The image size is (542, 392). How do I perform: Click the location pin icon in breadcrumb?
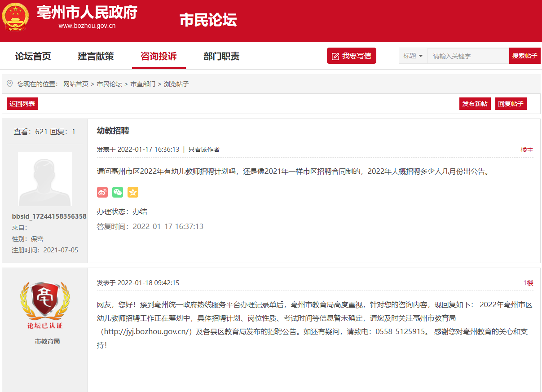pyautogui.click(x=10, y=84)
